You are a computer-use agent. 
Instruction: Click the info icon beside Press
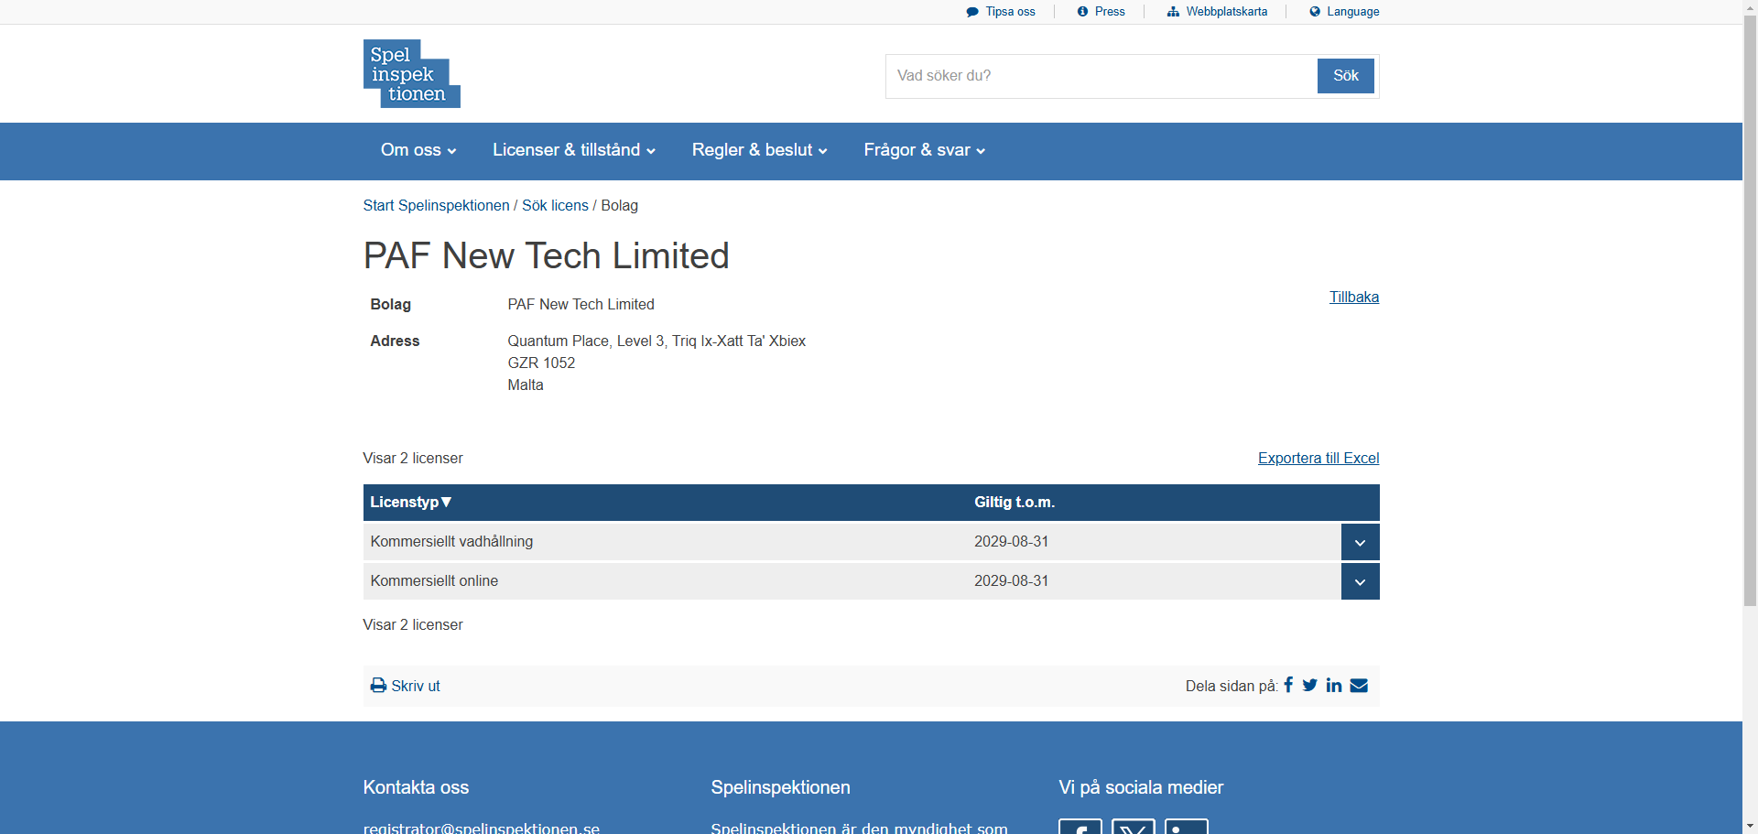[1082, 12]
